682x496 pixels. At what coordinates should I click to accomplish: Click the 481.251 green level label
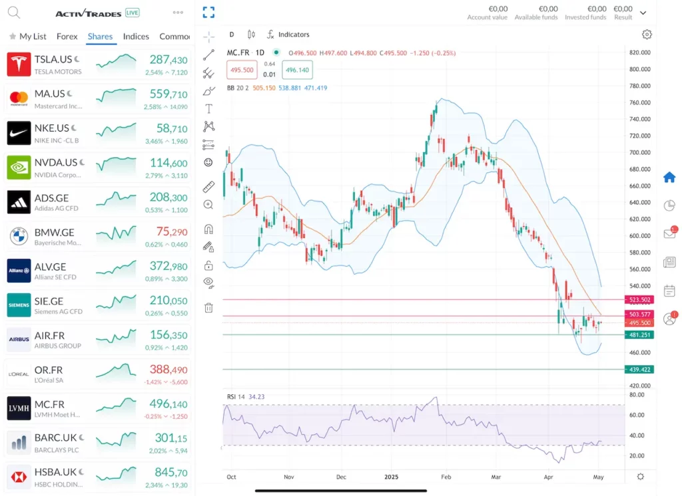[x=639, y=335]
